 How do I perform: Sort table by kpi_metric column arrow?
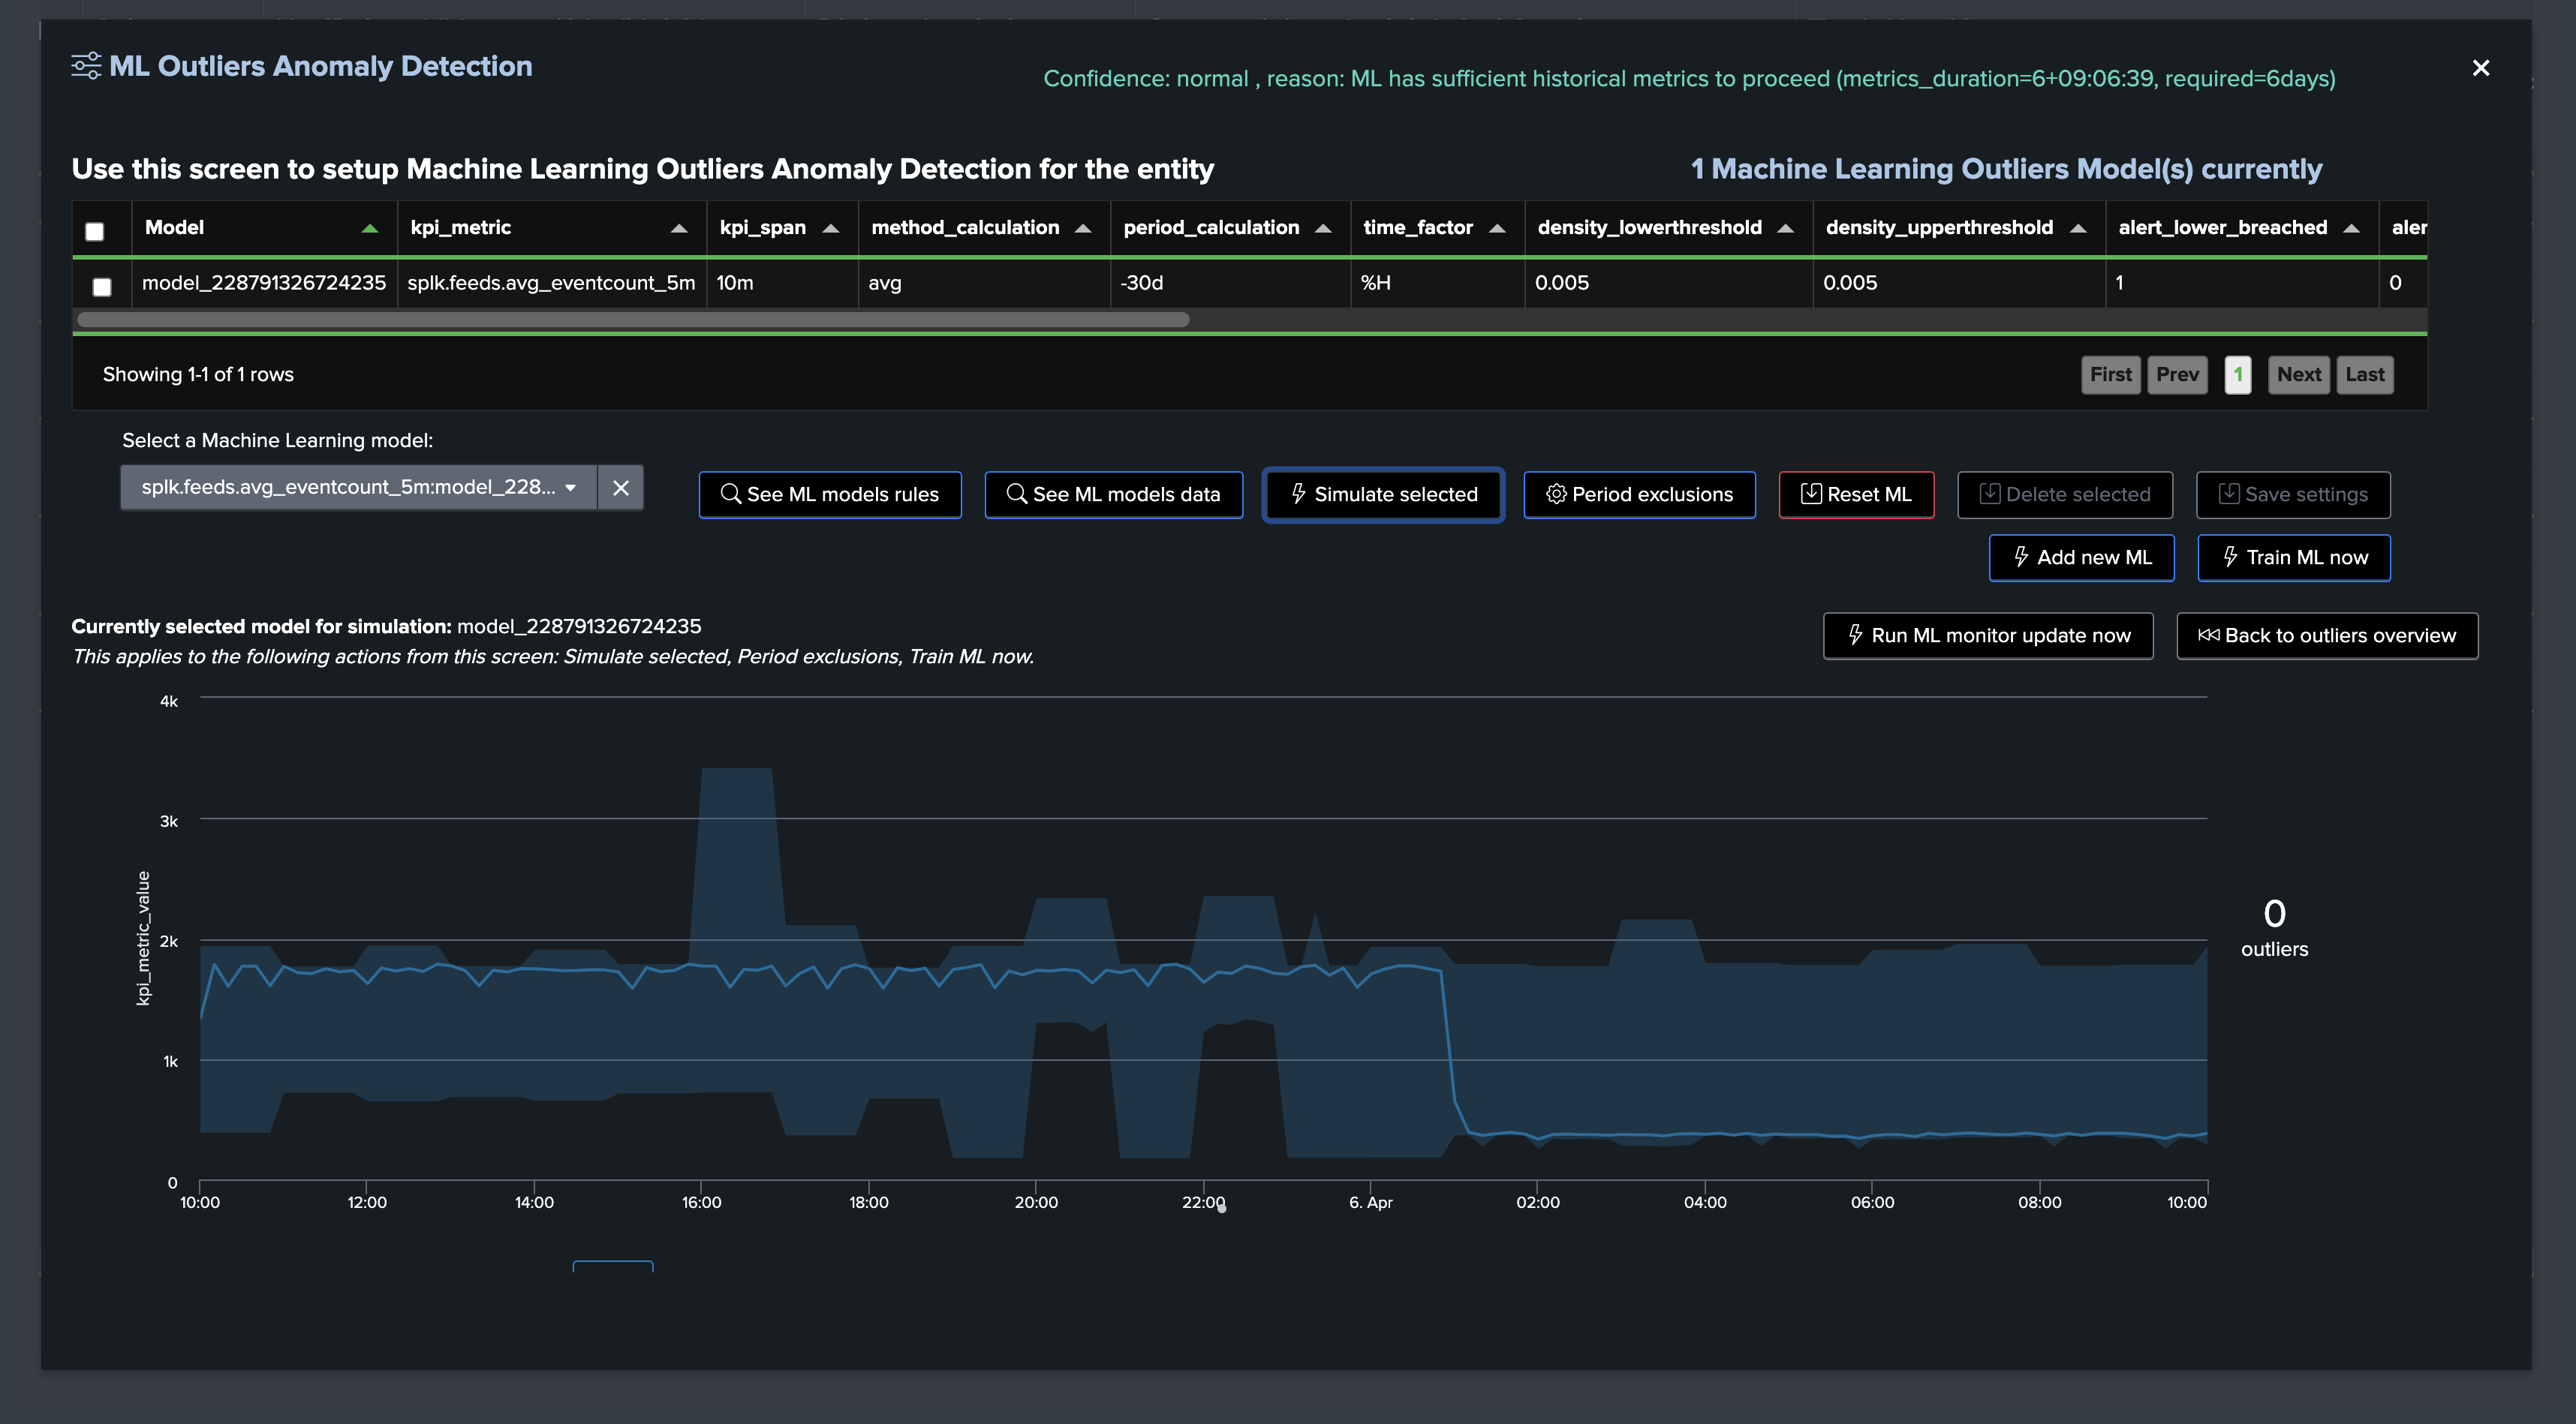tap(679, 229)
